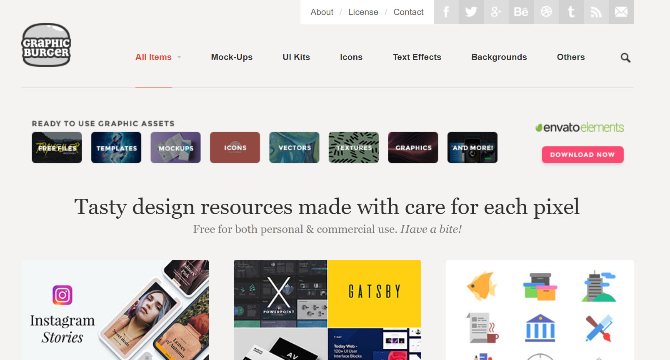Open the search magnifier icon
The image size is (670, 360).
coord(625,57)
